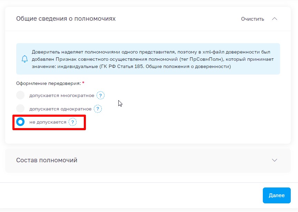Select the "допускается многократное" radio button
Viewport: 298px width, 212px height.
click(21, 95)
